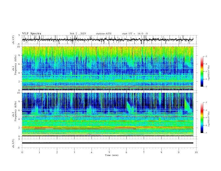Click the ch.2 log(PSD) color bar
The width and height of the screenshot is (221, 171).
(202, 118)
